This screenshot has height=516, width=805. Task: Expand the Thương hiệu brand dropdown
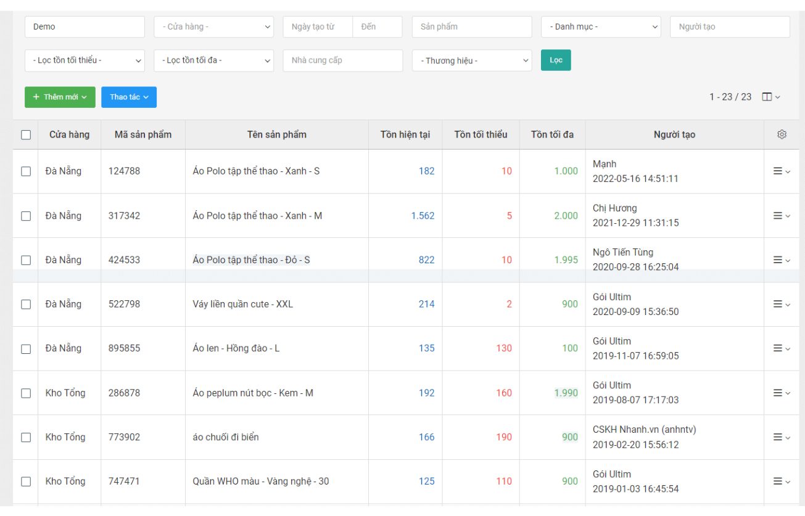(471, 60)
